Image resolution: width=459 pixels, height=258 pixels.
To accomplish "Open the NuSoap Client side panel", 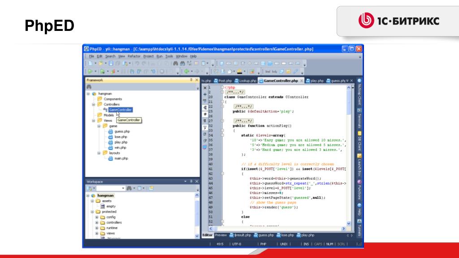I will coord(359,91).
